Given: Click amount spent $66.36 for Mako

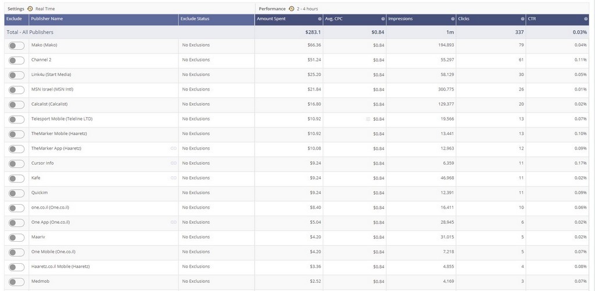Looking at the screenshot, I should (314, 45).
